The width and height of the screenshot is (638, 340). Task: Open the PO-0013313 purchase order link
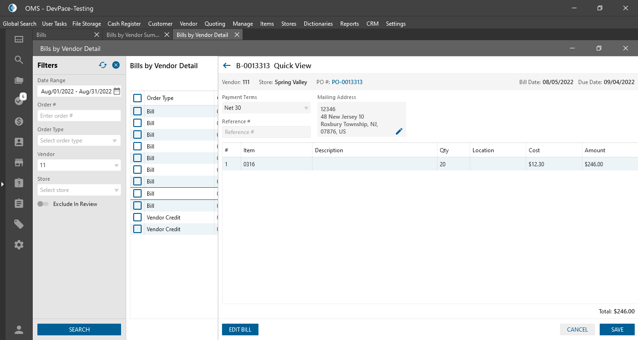click(347, 82)
